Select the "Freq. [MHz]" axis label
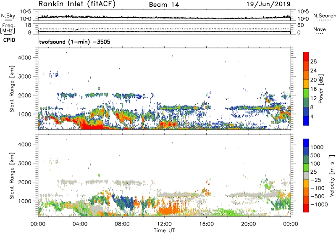This screenshot has height=233, width=336. click(x=8, y=29)
